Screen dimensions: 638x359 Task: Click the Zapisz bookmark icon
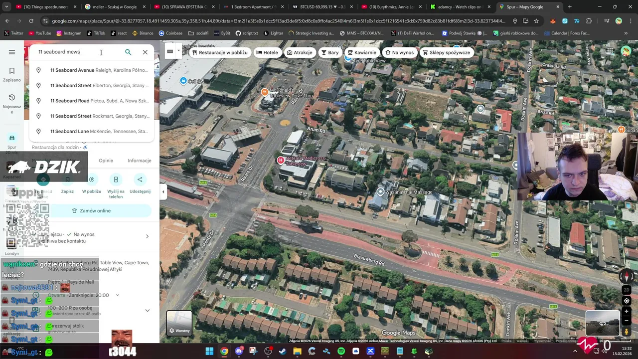click(x=67, y=180)
